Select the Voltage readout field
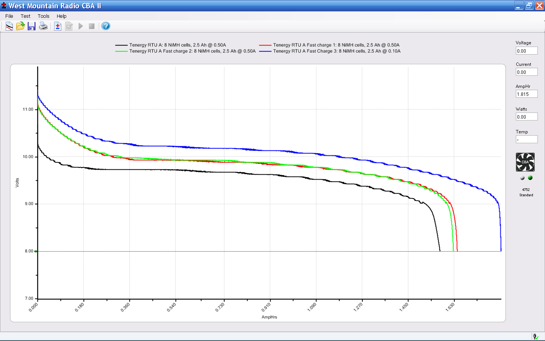The width and height of the screenshot is (545, 341). (x=526, y=51)
